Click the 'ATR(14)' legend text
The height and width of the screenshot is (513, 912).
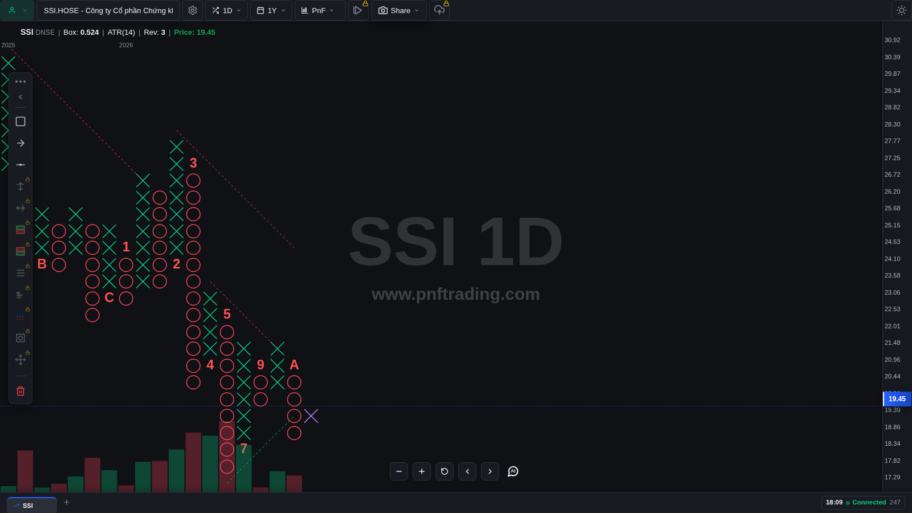pyautogui.click(x=121, y=32)
